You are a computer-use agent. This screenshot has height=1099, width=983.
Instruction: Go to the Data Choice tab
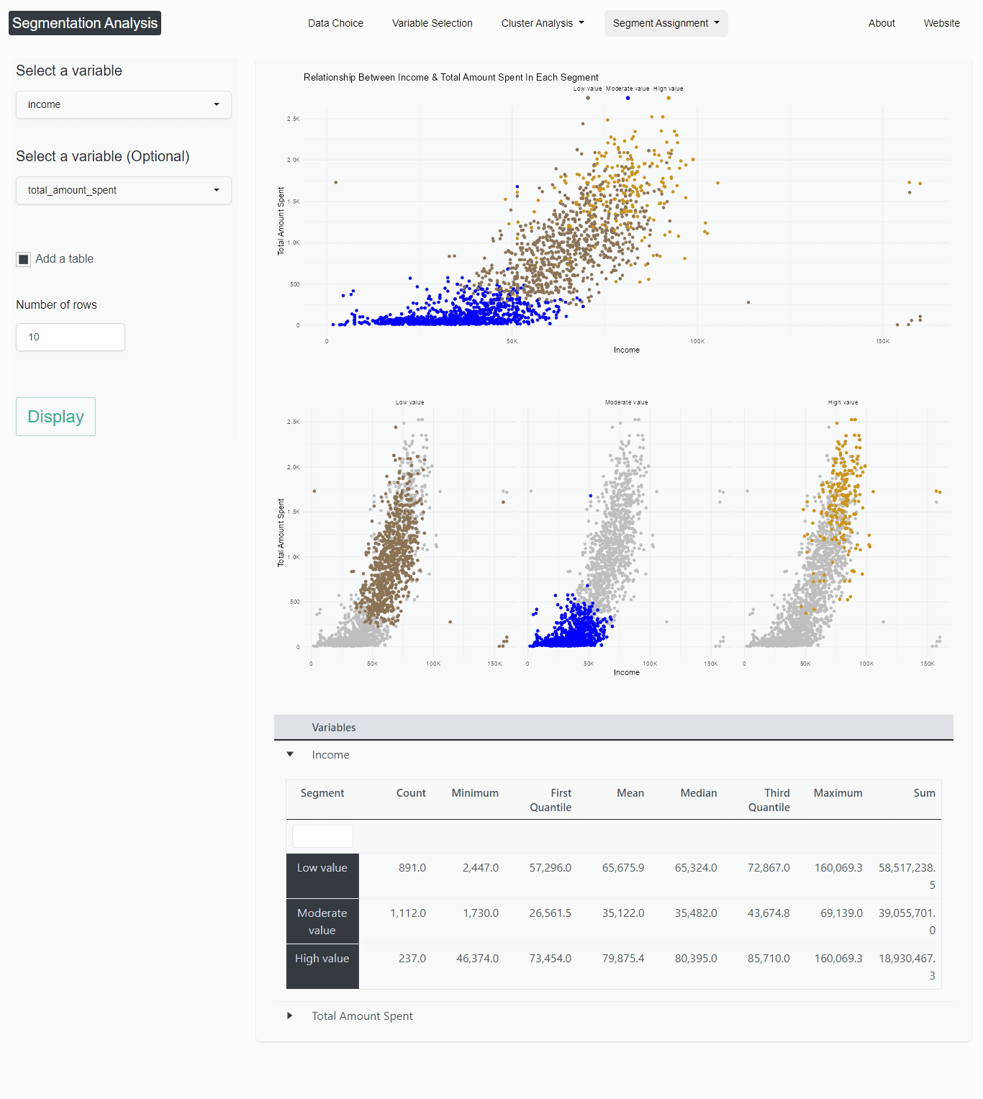(x=335, y=23)
